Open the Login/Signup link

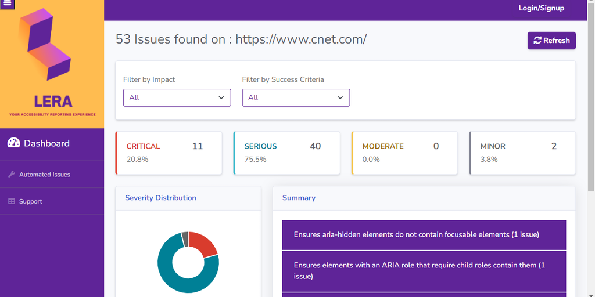(x=541, y=8)
